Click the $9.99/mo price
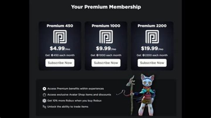The height and width of the screenshot is (118, 211). pos(106,48)
